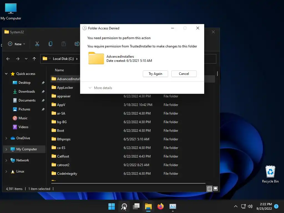Screen dimensions: 284x213
Task: Select Network in navigation pane
Action: (x=22, y=160)
